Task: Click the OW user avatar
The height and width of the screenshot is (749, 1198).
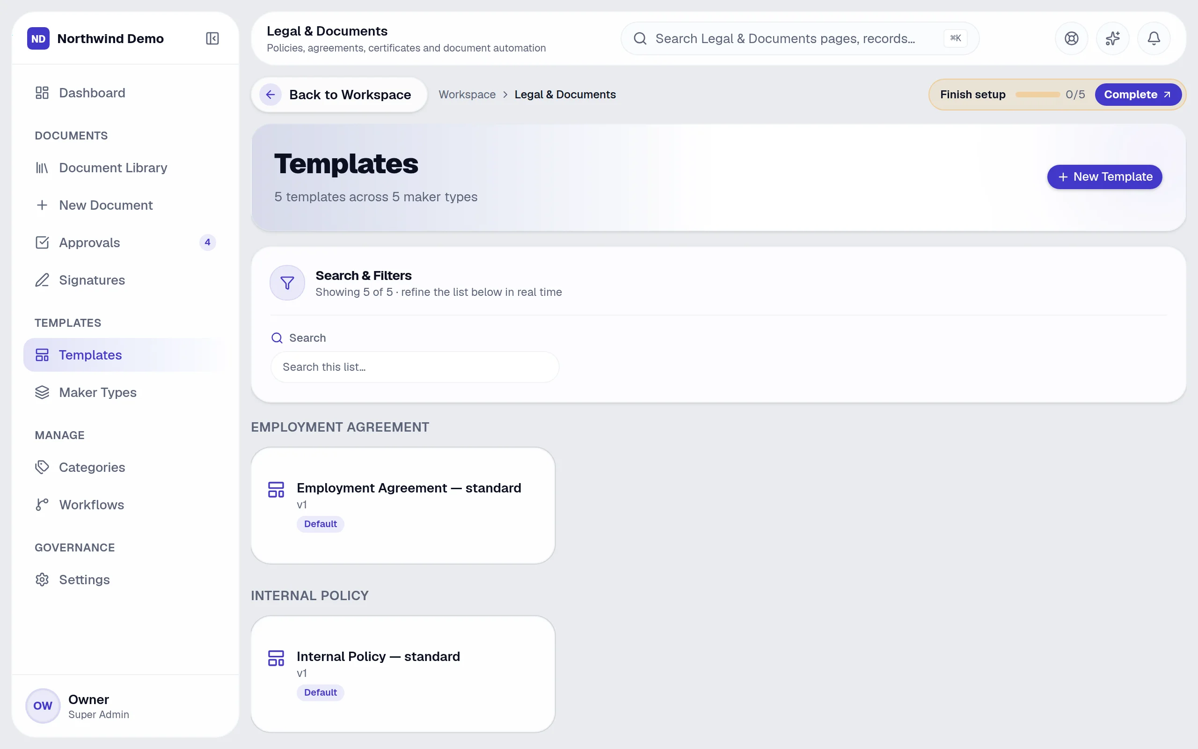Action: (x=43, y=706)
